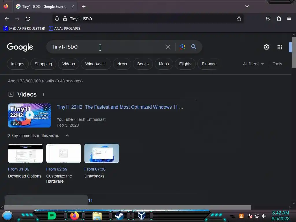This screenshot has height=222, width=296.
Task: Open the volume control tray icon
Action: click(x=264, y=216)
